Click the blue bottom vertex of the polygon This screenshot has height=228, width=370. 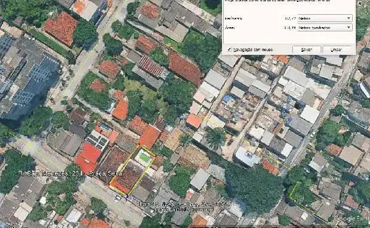coord(128,196)
